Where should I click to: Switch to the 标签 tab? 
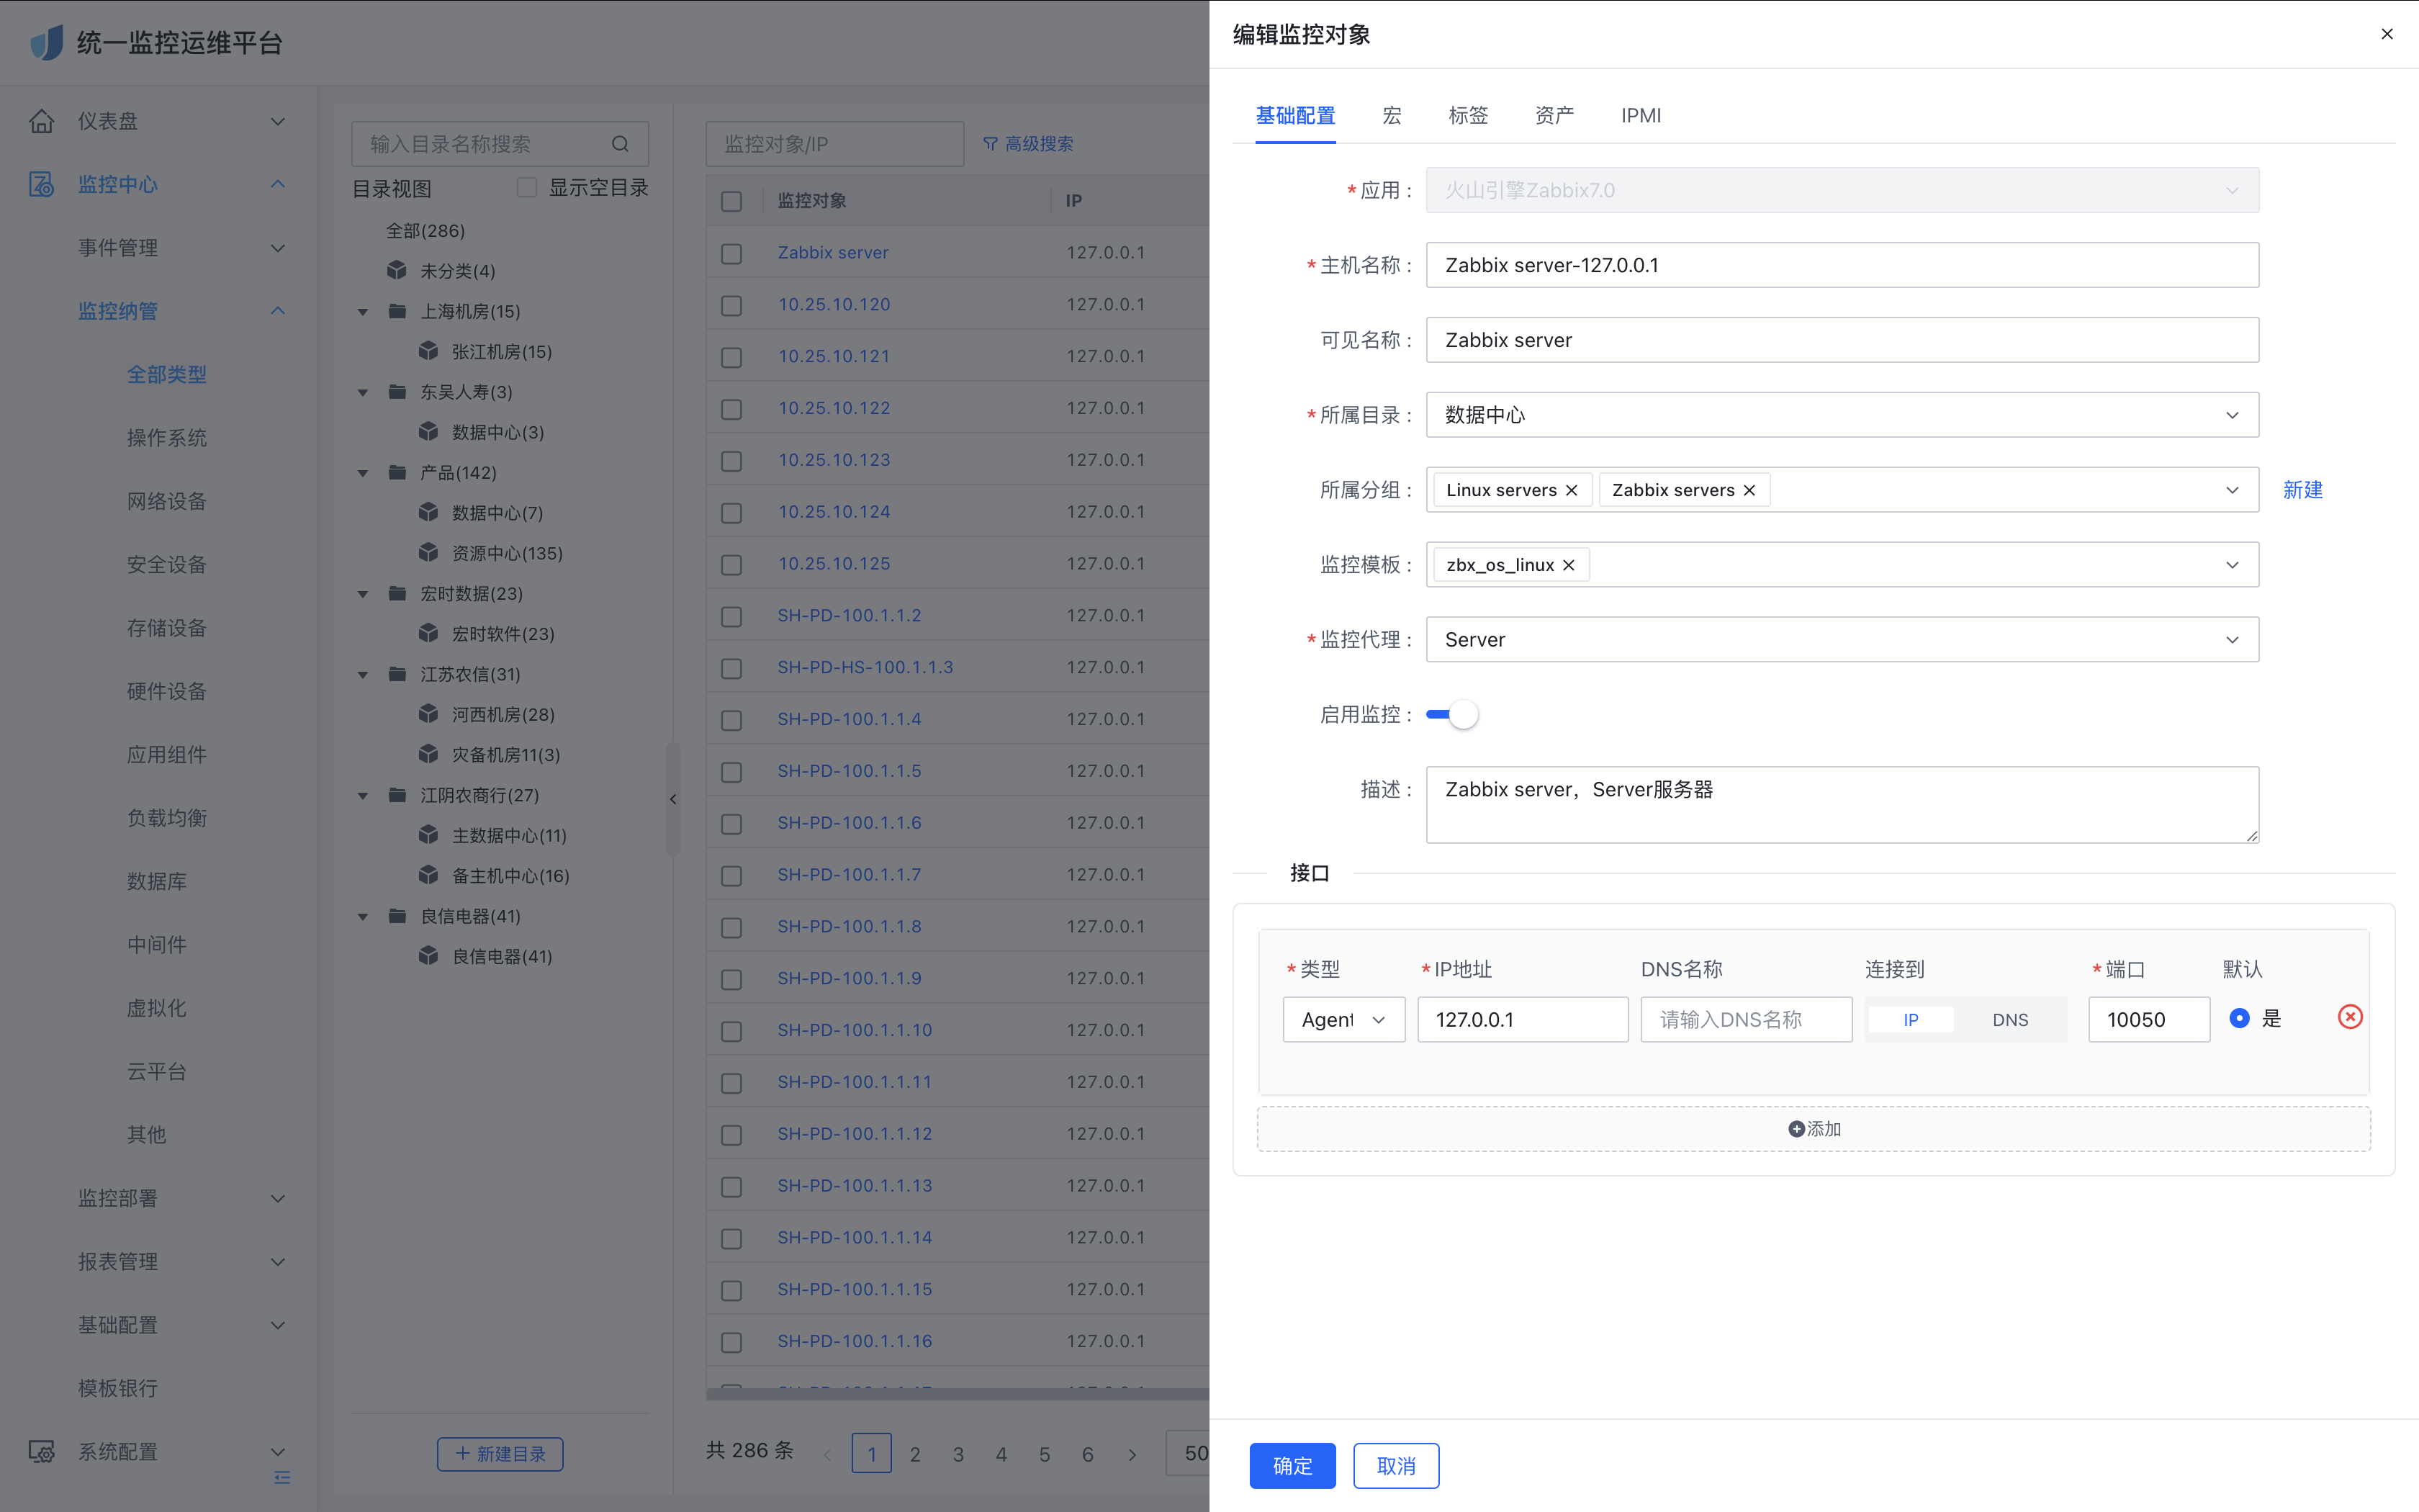pyautogui.click(x=1467, y=115)
